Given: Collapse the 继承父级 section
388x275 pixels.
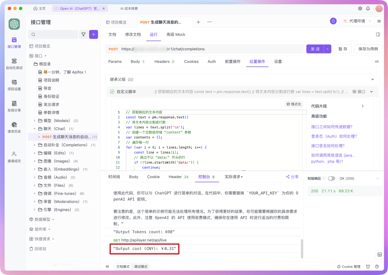Looking at the screenshot, I should tap(372, 79).
